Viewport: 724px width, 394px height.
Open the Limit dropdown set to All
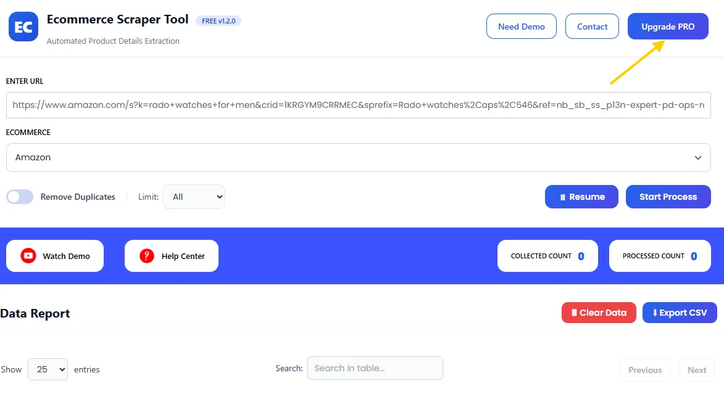(194, 196)
